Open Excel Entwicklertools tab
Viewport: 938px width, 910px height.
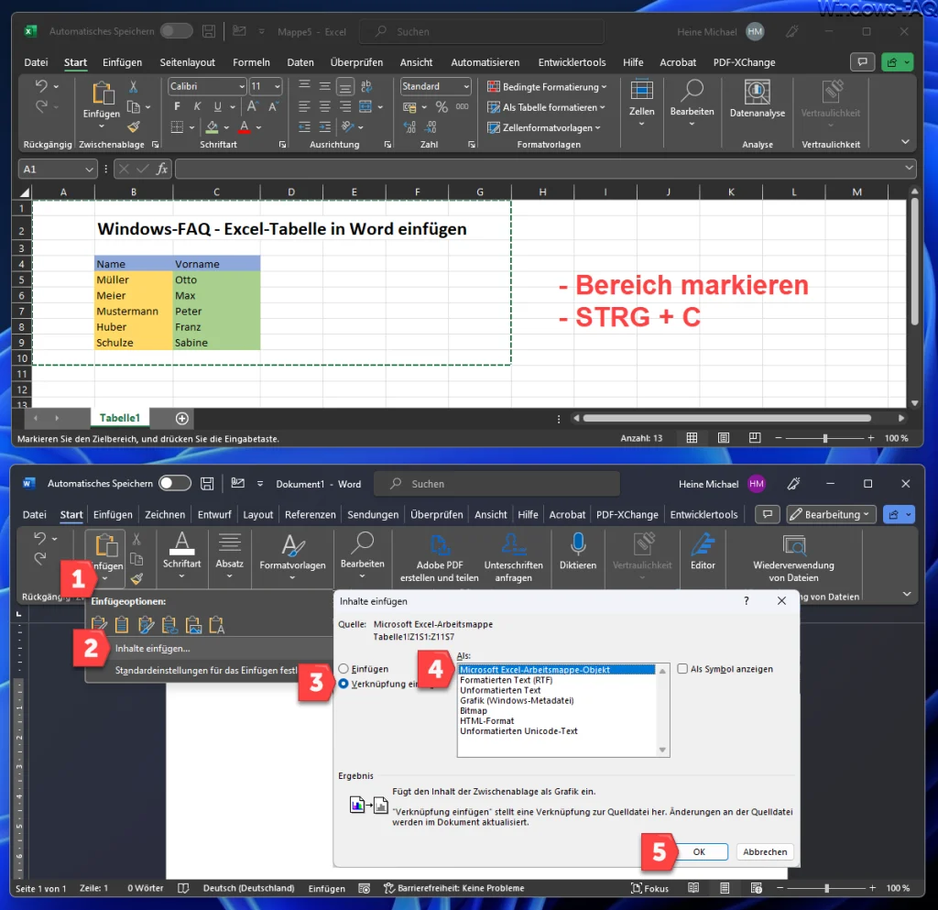pos(572,62)
